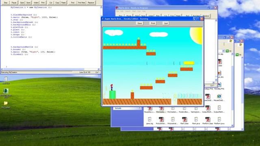Screen dimensions: 260x146
Task: Click Paste in the left editor toolbar
Action: pos(63,3)
